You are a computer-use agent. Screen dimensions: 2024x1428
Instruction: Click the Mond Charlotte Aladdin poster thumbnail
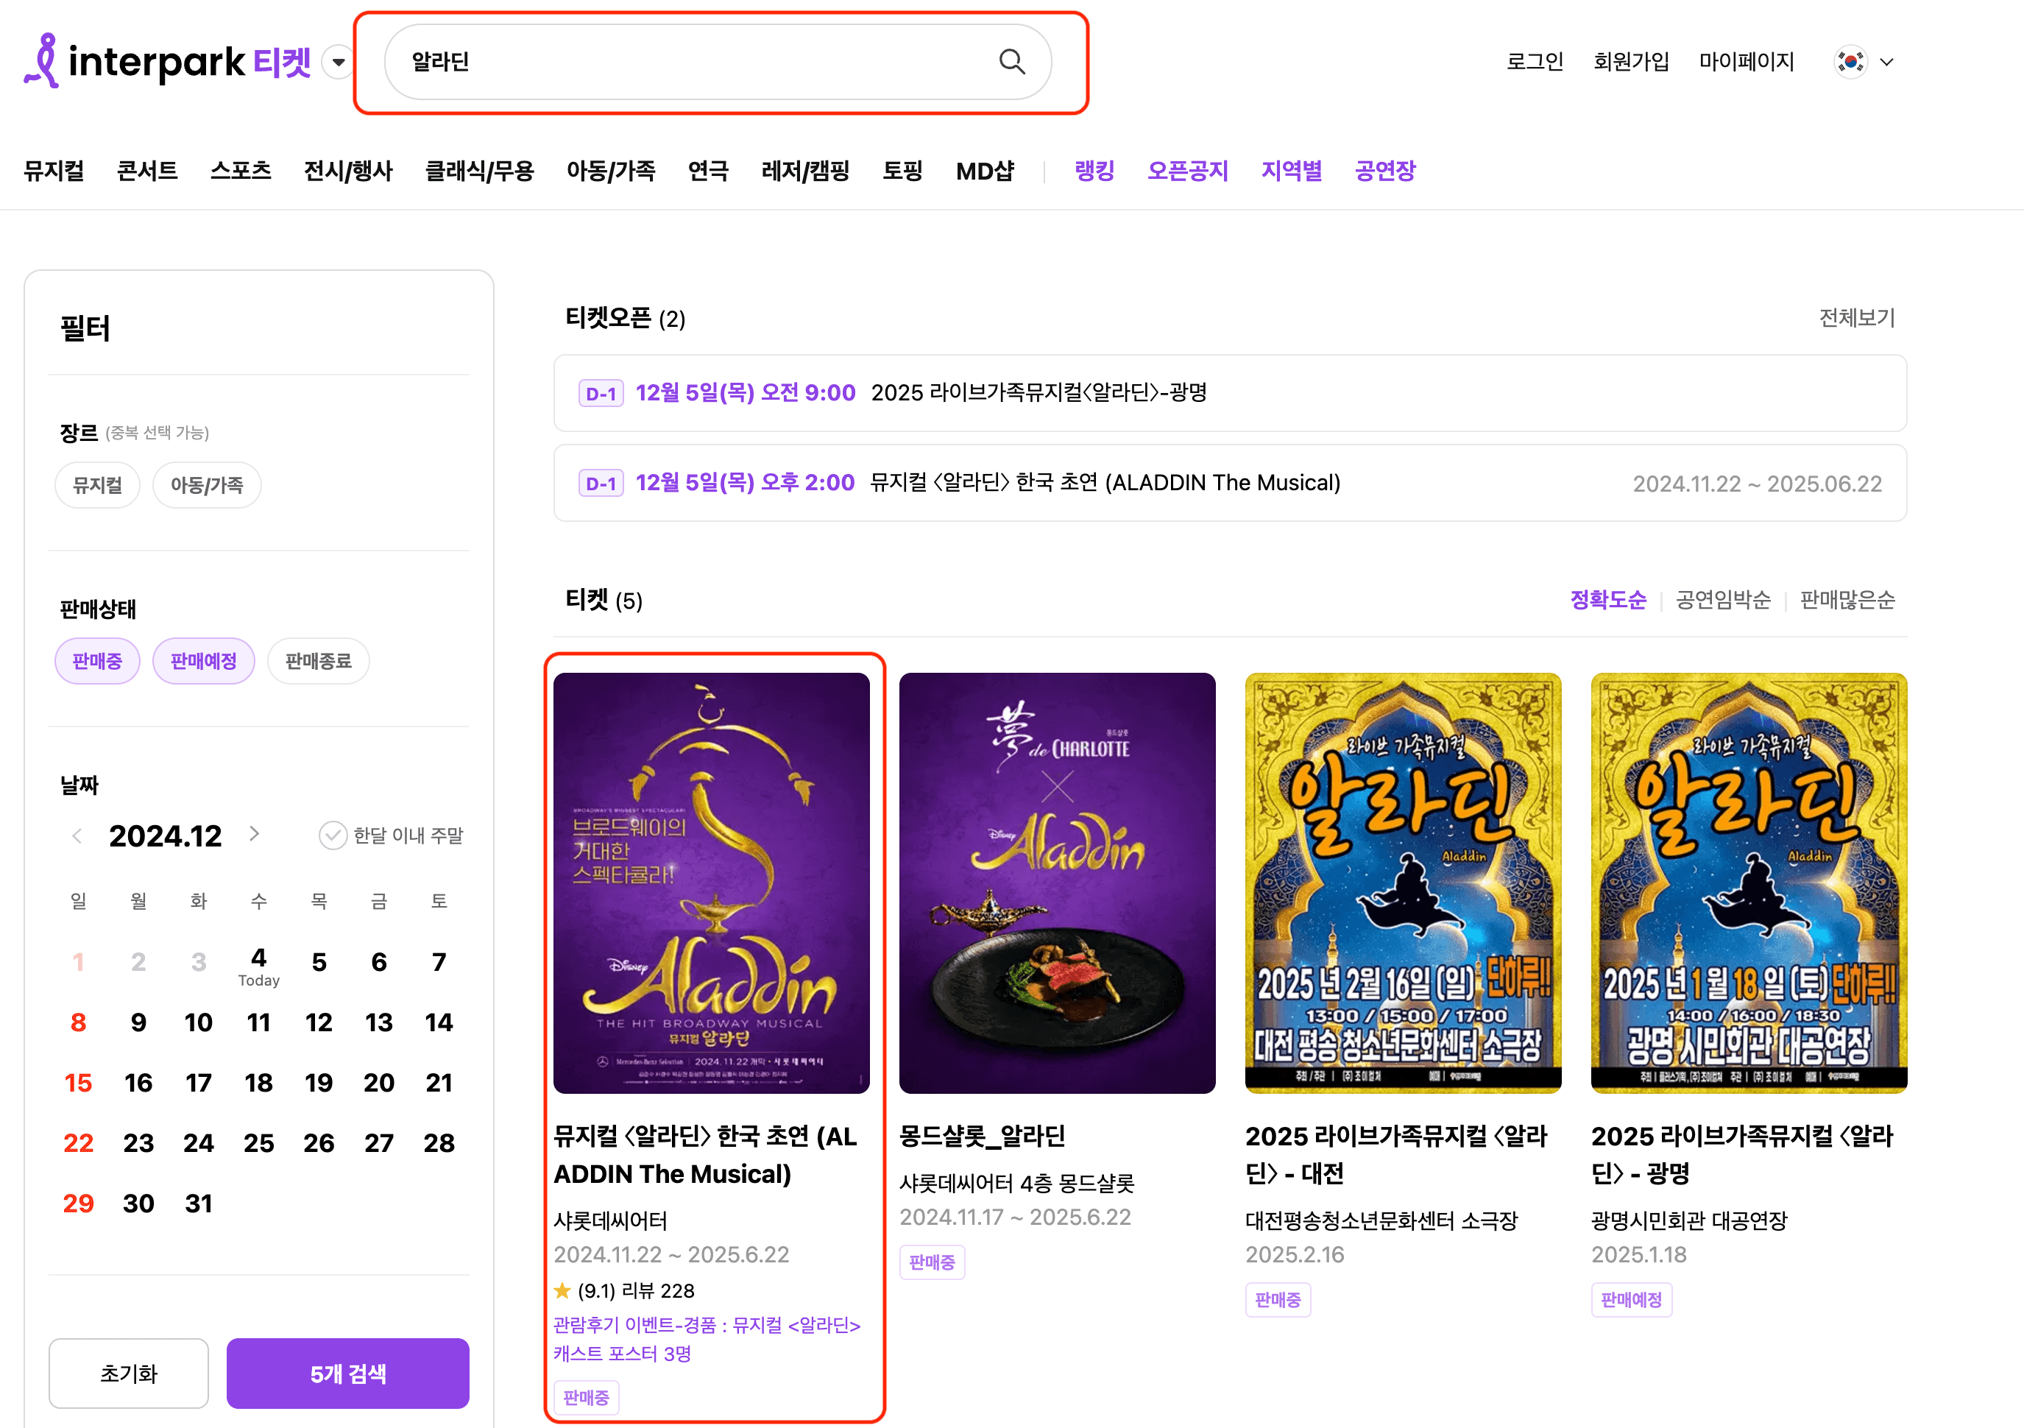point(1057,883)
